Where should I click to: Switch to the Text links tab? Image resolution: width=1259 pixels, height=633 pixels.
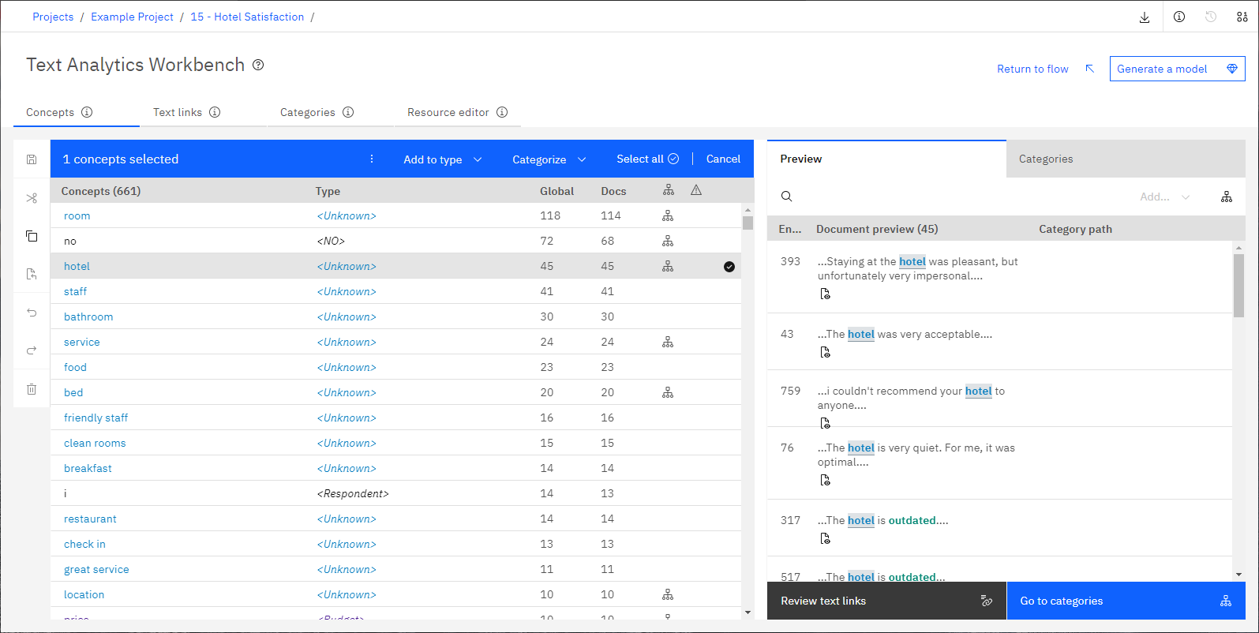point(187,112)
